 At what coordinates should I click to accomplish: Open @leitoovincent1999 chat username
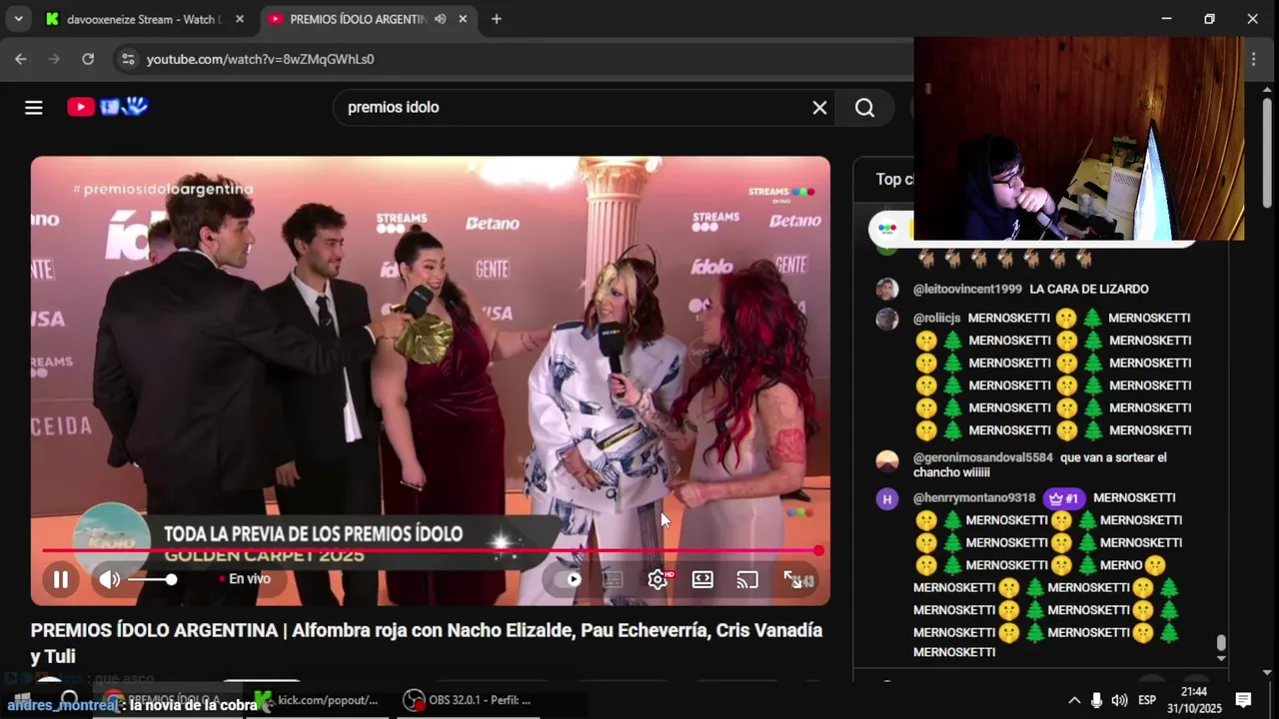coord(967,289)
